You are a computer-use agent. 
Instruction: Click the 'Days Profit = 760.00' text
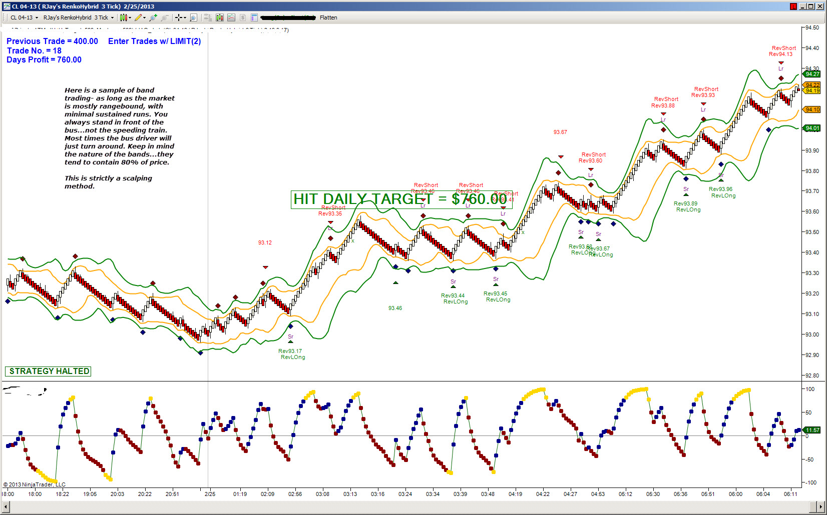coord(44,59)
